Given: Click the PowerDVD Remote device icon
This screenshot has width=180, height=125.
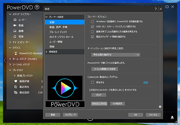Looking at the screenshot, I should click(16, 53).
